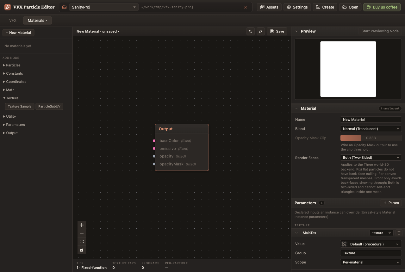
Task: Click the Create project button
Action: 325,7
